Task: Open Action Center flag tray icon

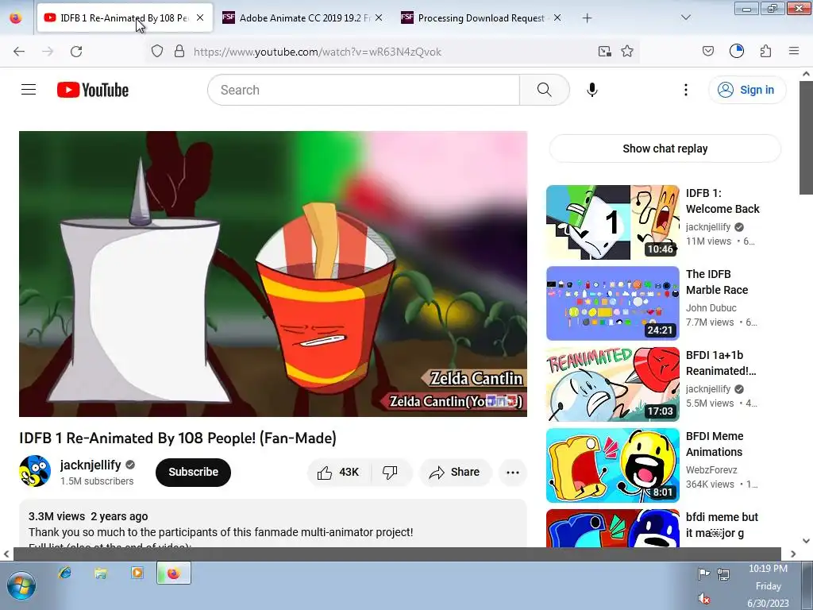Action: click(703, 573)
